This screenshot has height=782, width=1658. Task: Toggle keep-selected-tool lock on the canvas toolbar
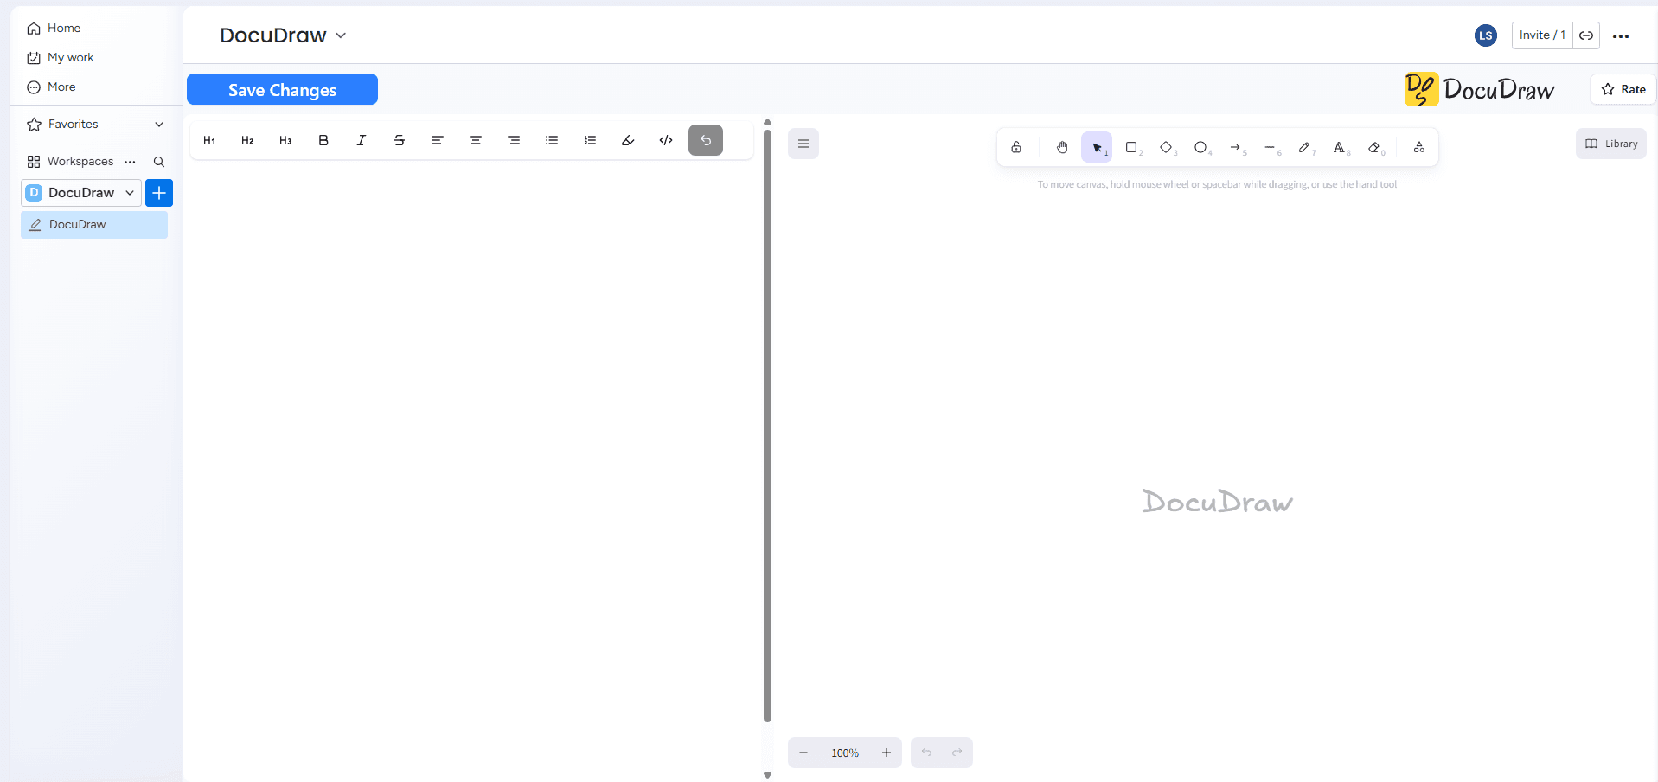tap(1017, 147)
